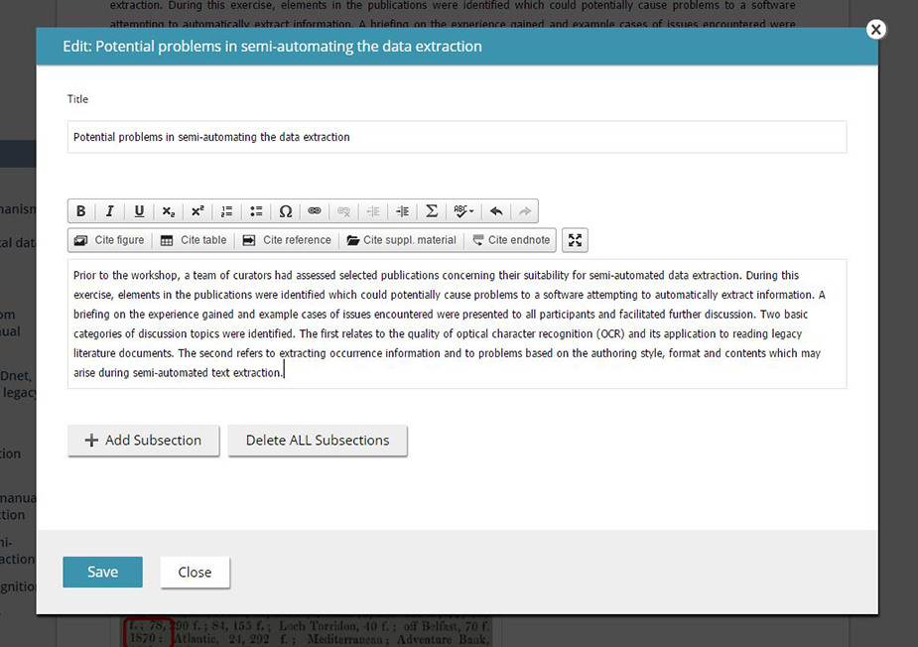Click Cite endnote button

(x=511, y=240)
